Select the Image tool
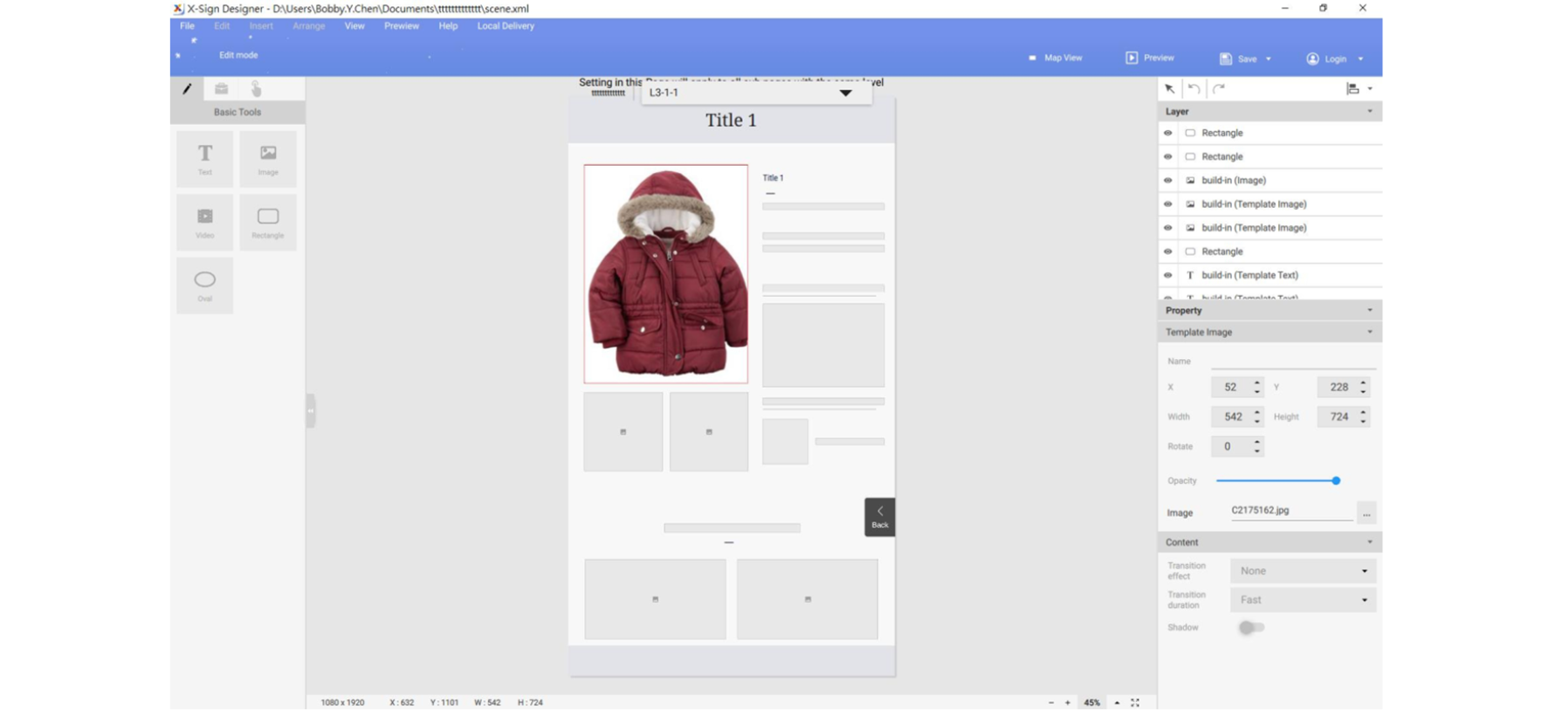The width and height of the screenshot is (1542, 710). (268, 159)
